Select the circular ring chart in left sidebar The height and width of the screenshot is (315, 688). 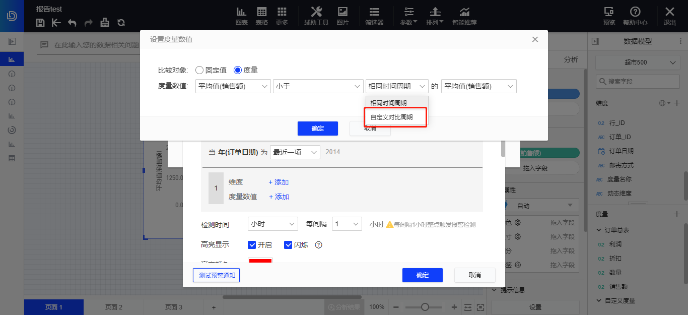[12, 130]
